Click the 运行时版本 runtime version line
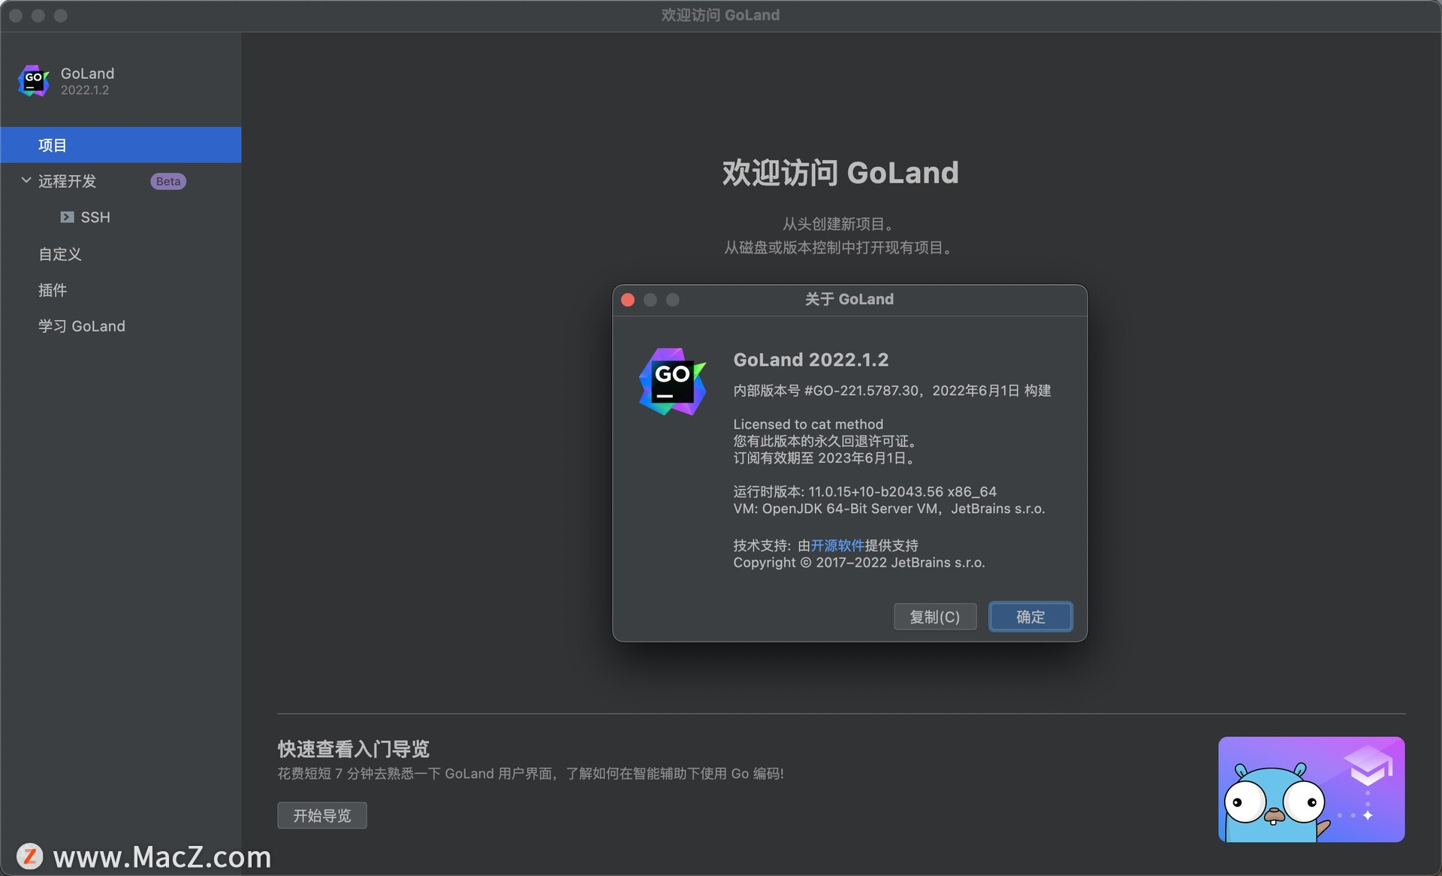Viewport: 1442px width, 876px height. click(x=865, y=491)
